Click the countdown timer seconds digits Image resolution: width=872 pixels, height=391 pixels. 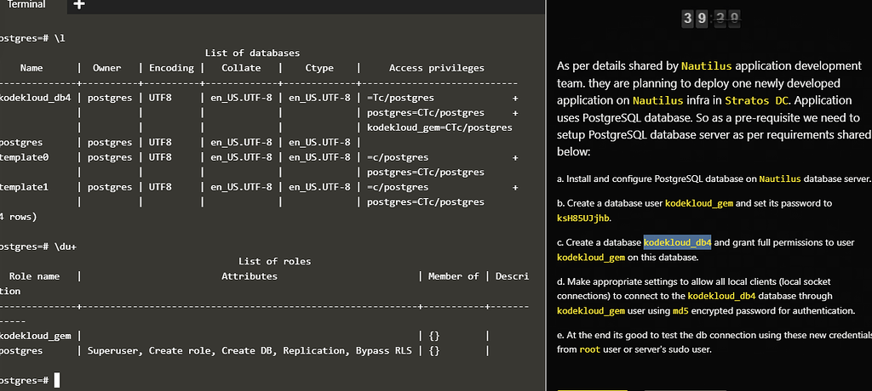[725, 18]
